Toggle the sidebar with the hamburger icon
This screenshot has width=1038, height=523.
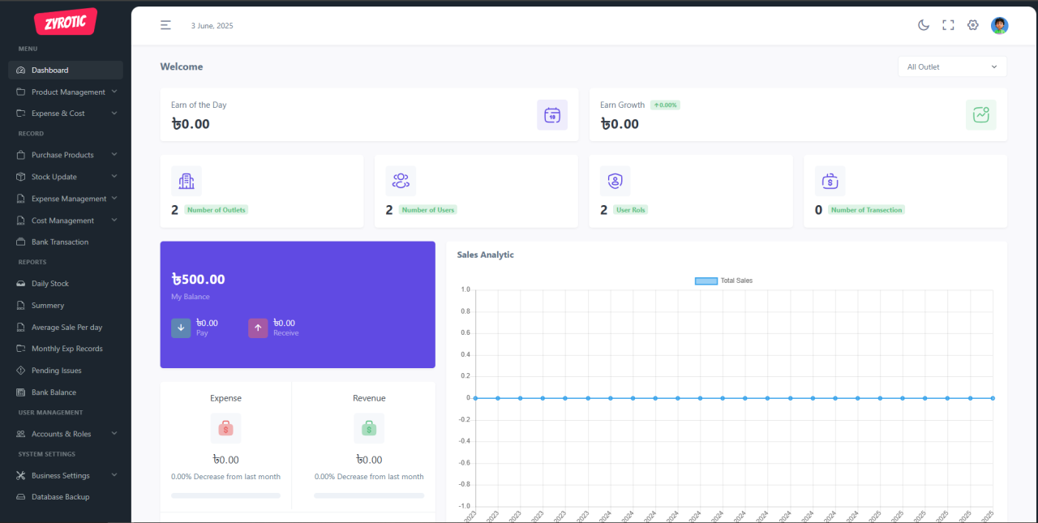coord(165,25)
